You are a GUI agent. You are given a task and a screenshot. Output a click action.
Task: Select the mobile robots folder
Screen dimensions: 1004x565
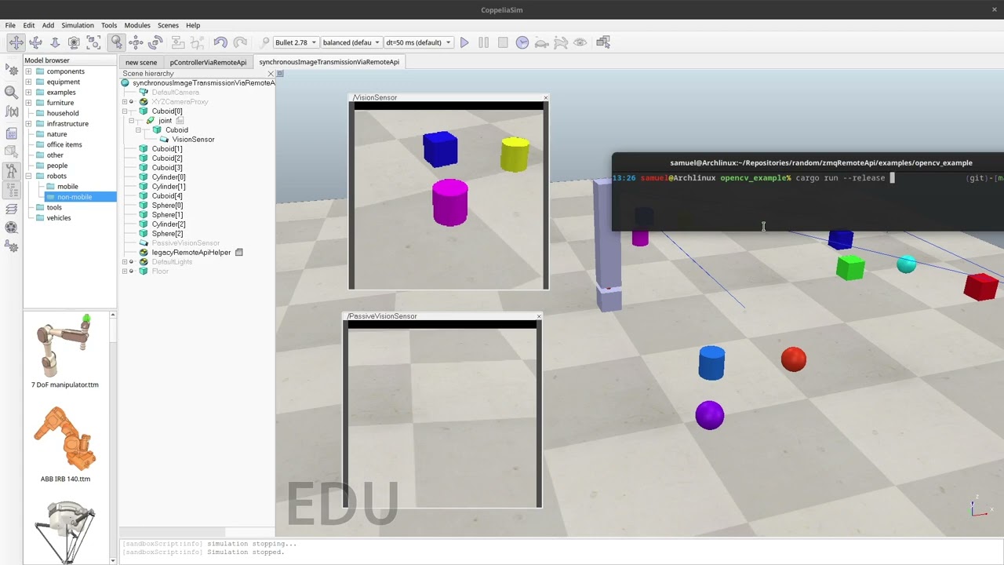tap(67, 187)
